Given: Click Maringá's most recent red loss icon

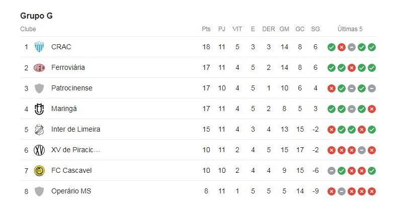Looking at the screenshot, I should point(372,109).
